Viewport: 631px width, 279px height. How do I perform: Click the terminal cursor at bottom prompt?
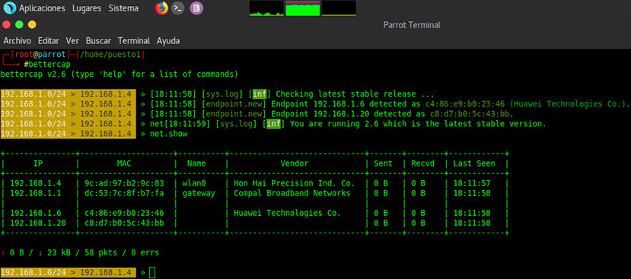[x=152, y=273]
